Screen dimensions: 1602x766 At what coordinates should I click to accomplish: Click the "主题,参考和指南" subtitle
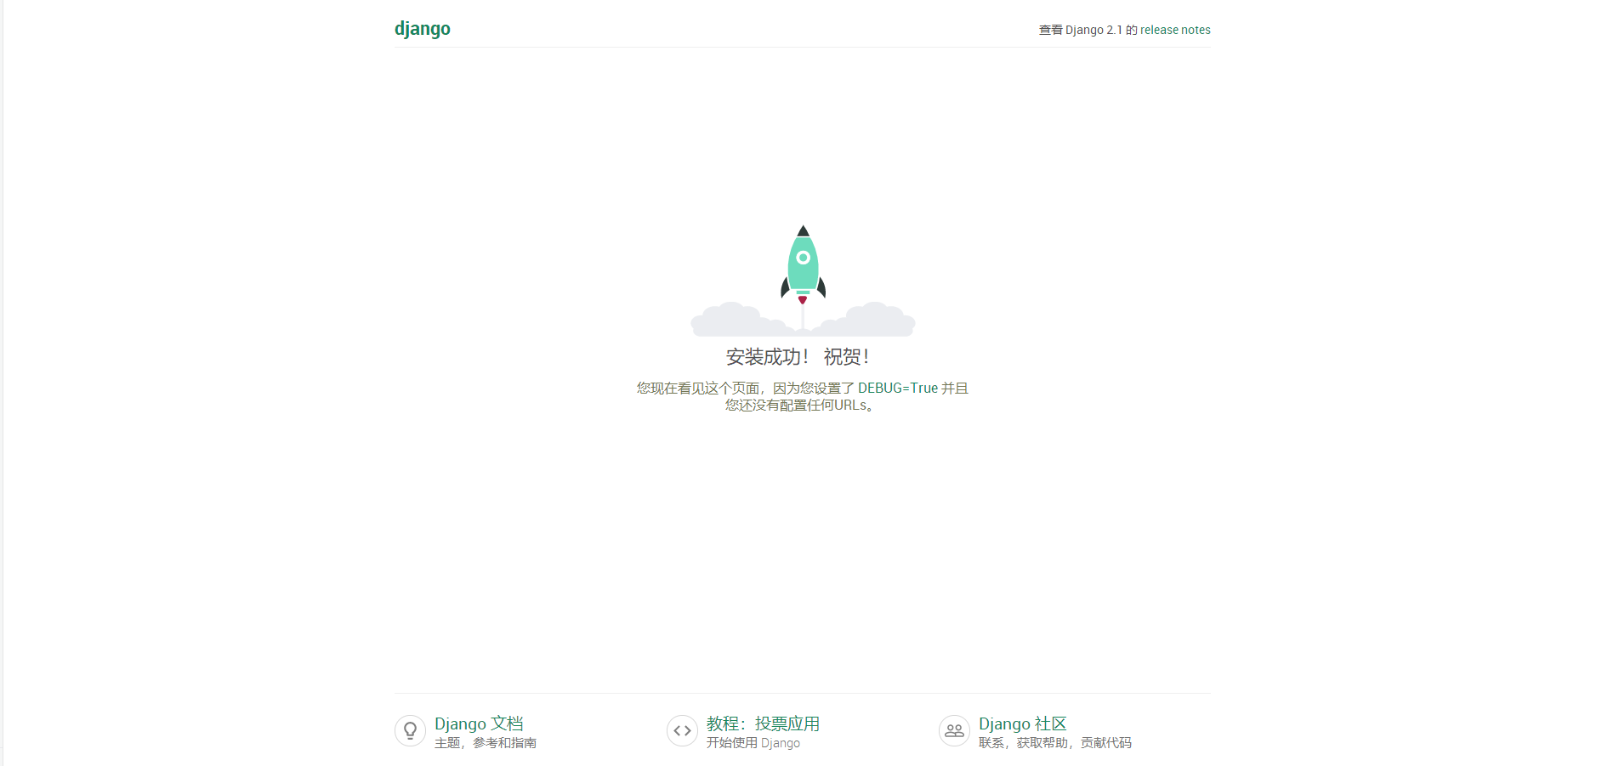coord(485,743)
